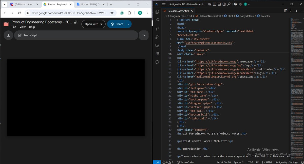Screen dimensions: 304x164
Task: Click SecureCoder in the status bar
Action: tap(185, 162)
